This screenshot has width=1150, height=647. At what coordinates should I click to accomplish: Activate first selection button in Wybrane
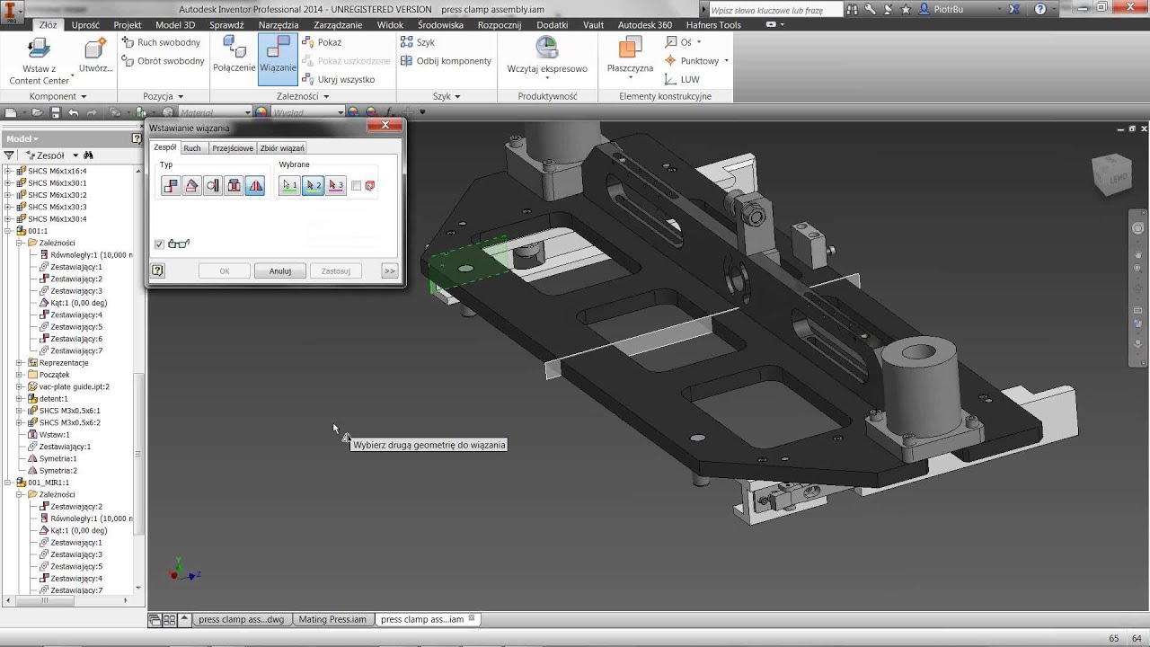289,186
